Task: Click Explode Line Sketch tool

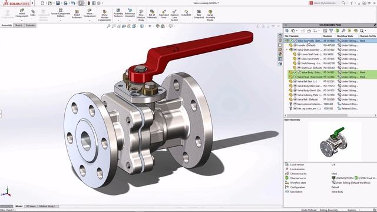Action: [174, 15]
